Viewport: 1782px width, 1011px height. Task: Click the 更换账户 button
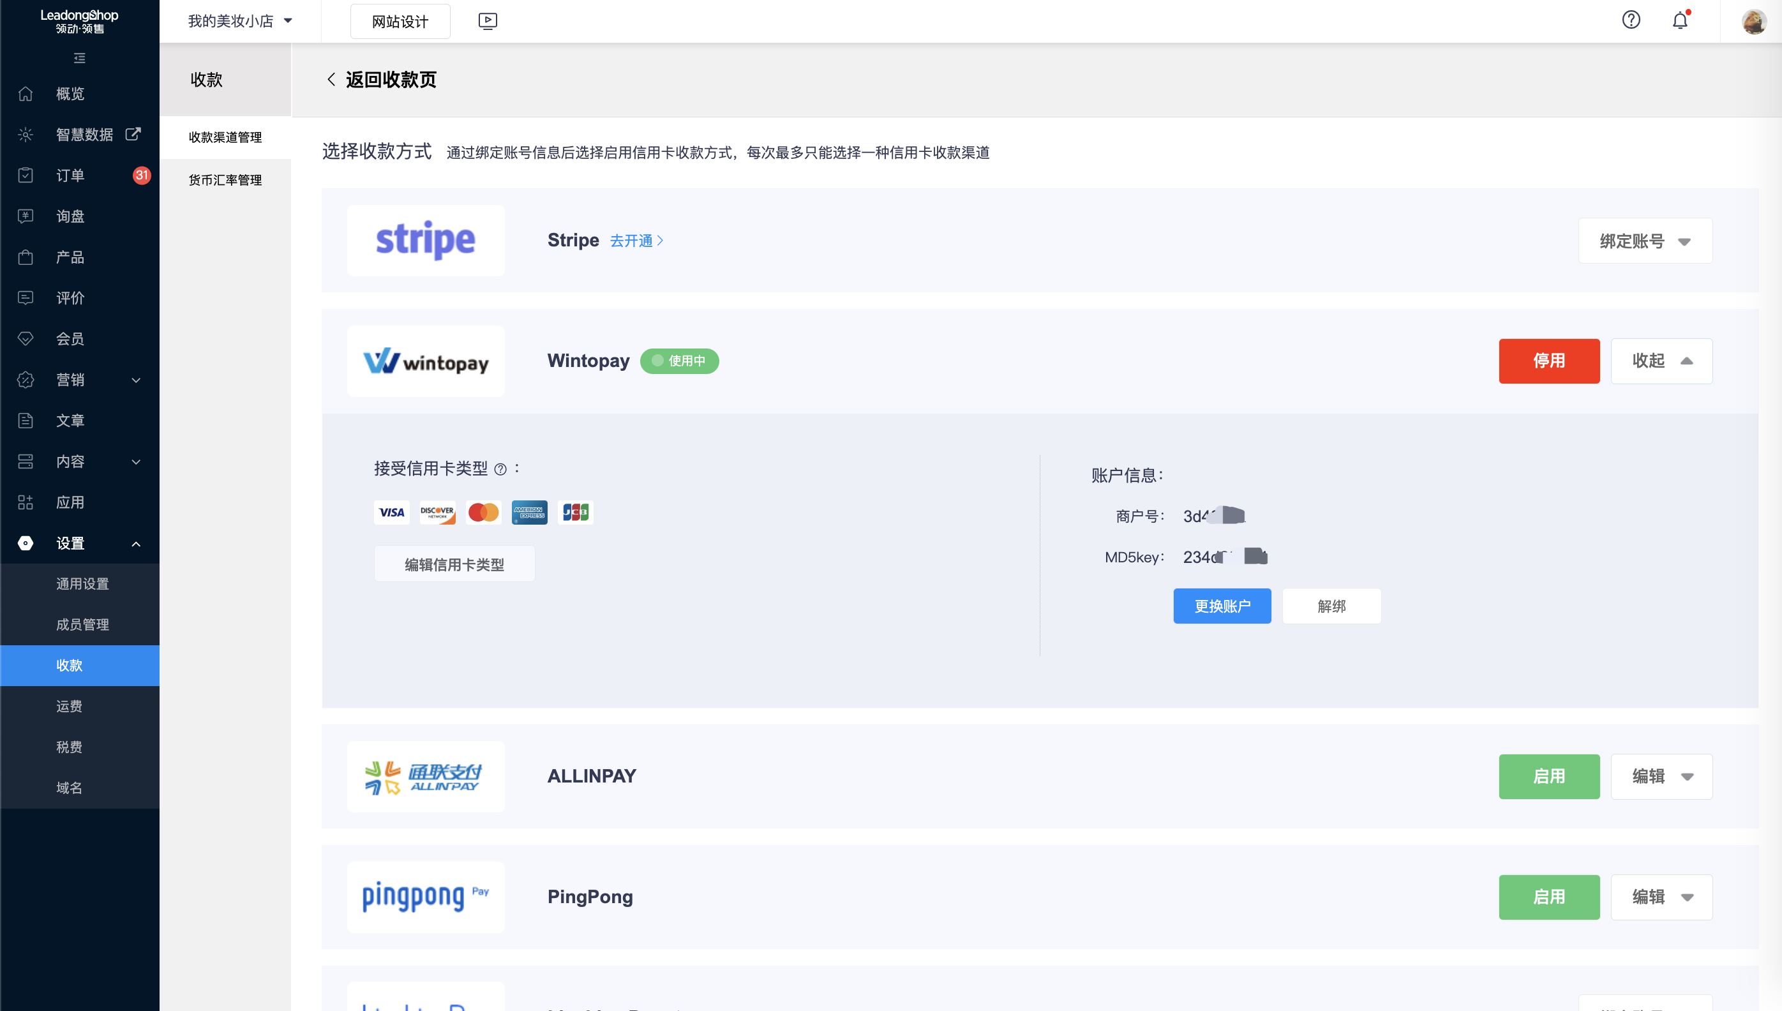coord(1222,606)
